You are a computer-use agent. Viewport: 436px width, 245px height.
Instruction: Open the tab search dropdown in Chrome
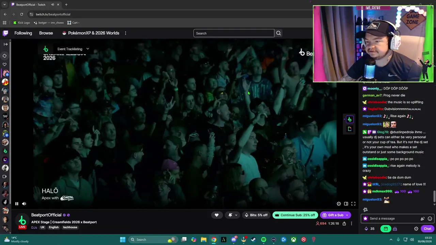click(4, 5)
